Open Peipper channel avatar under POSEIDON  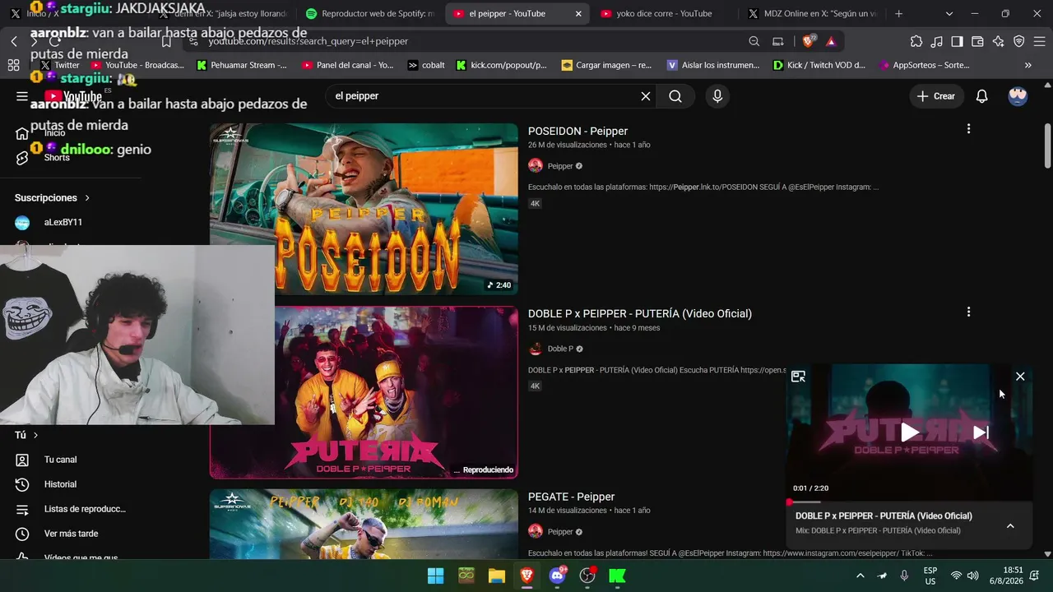[536, 166]
